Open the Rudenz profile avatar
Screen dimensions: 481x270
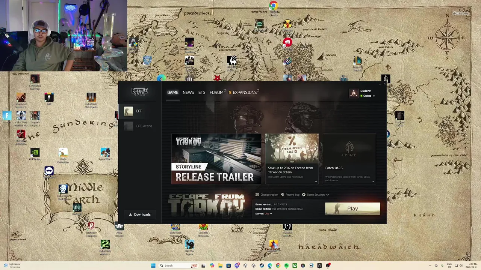pos(354,93)
